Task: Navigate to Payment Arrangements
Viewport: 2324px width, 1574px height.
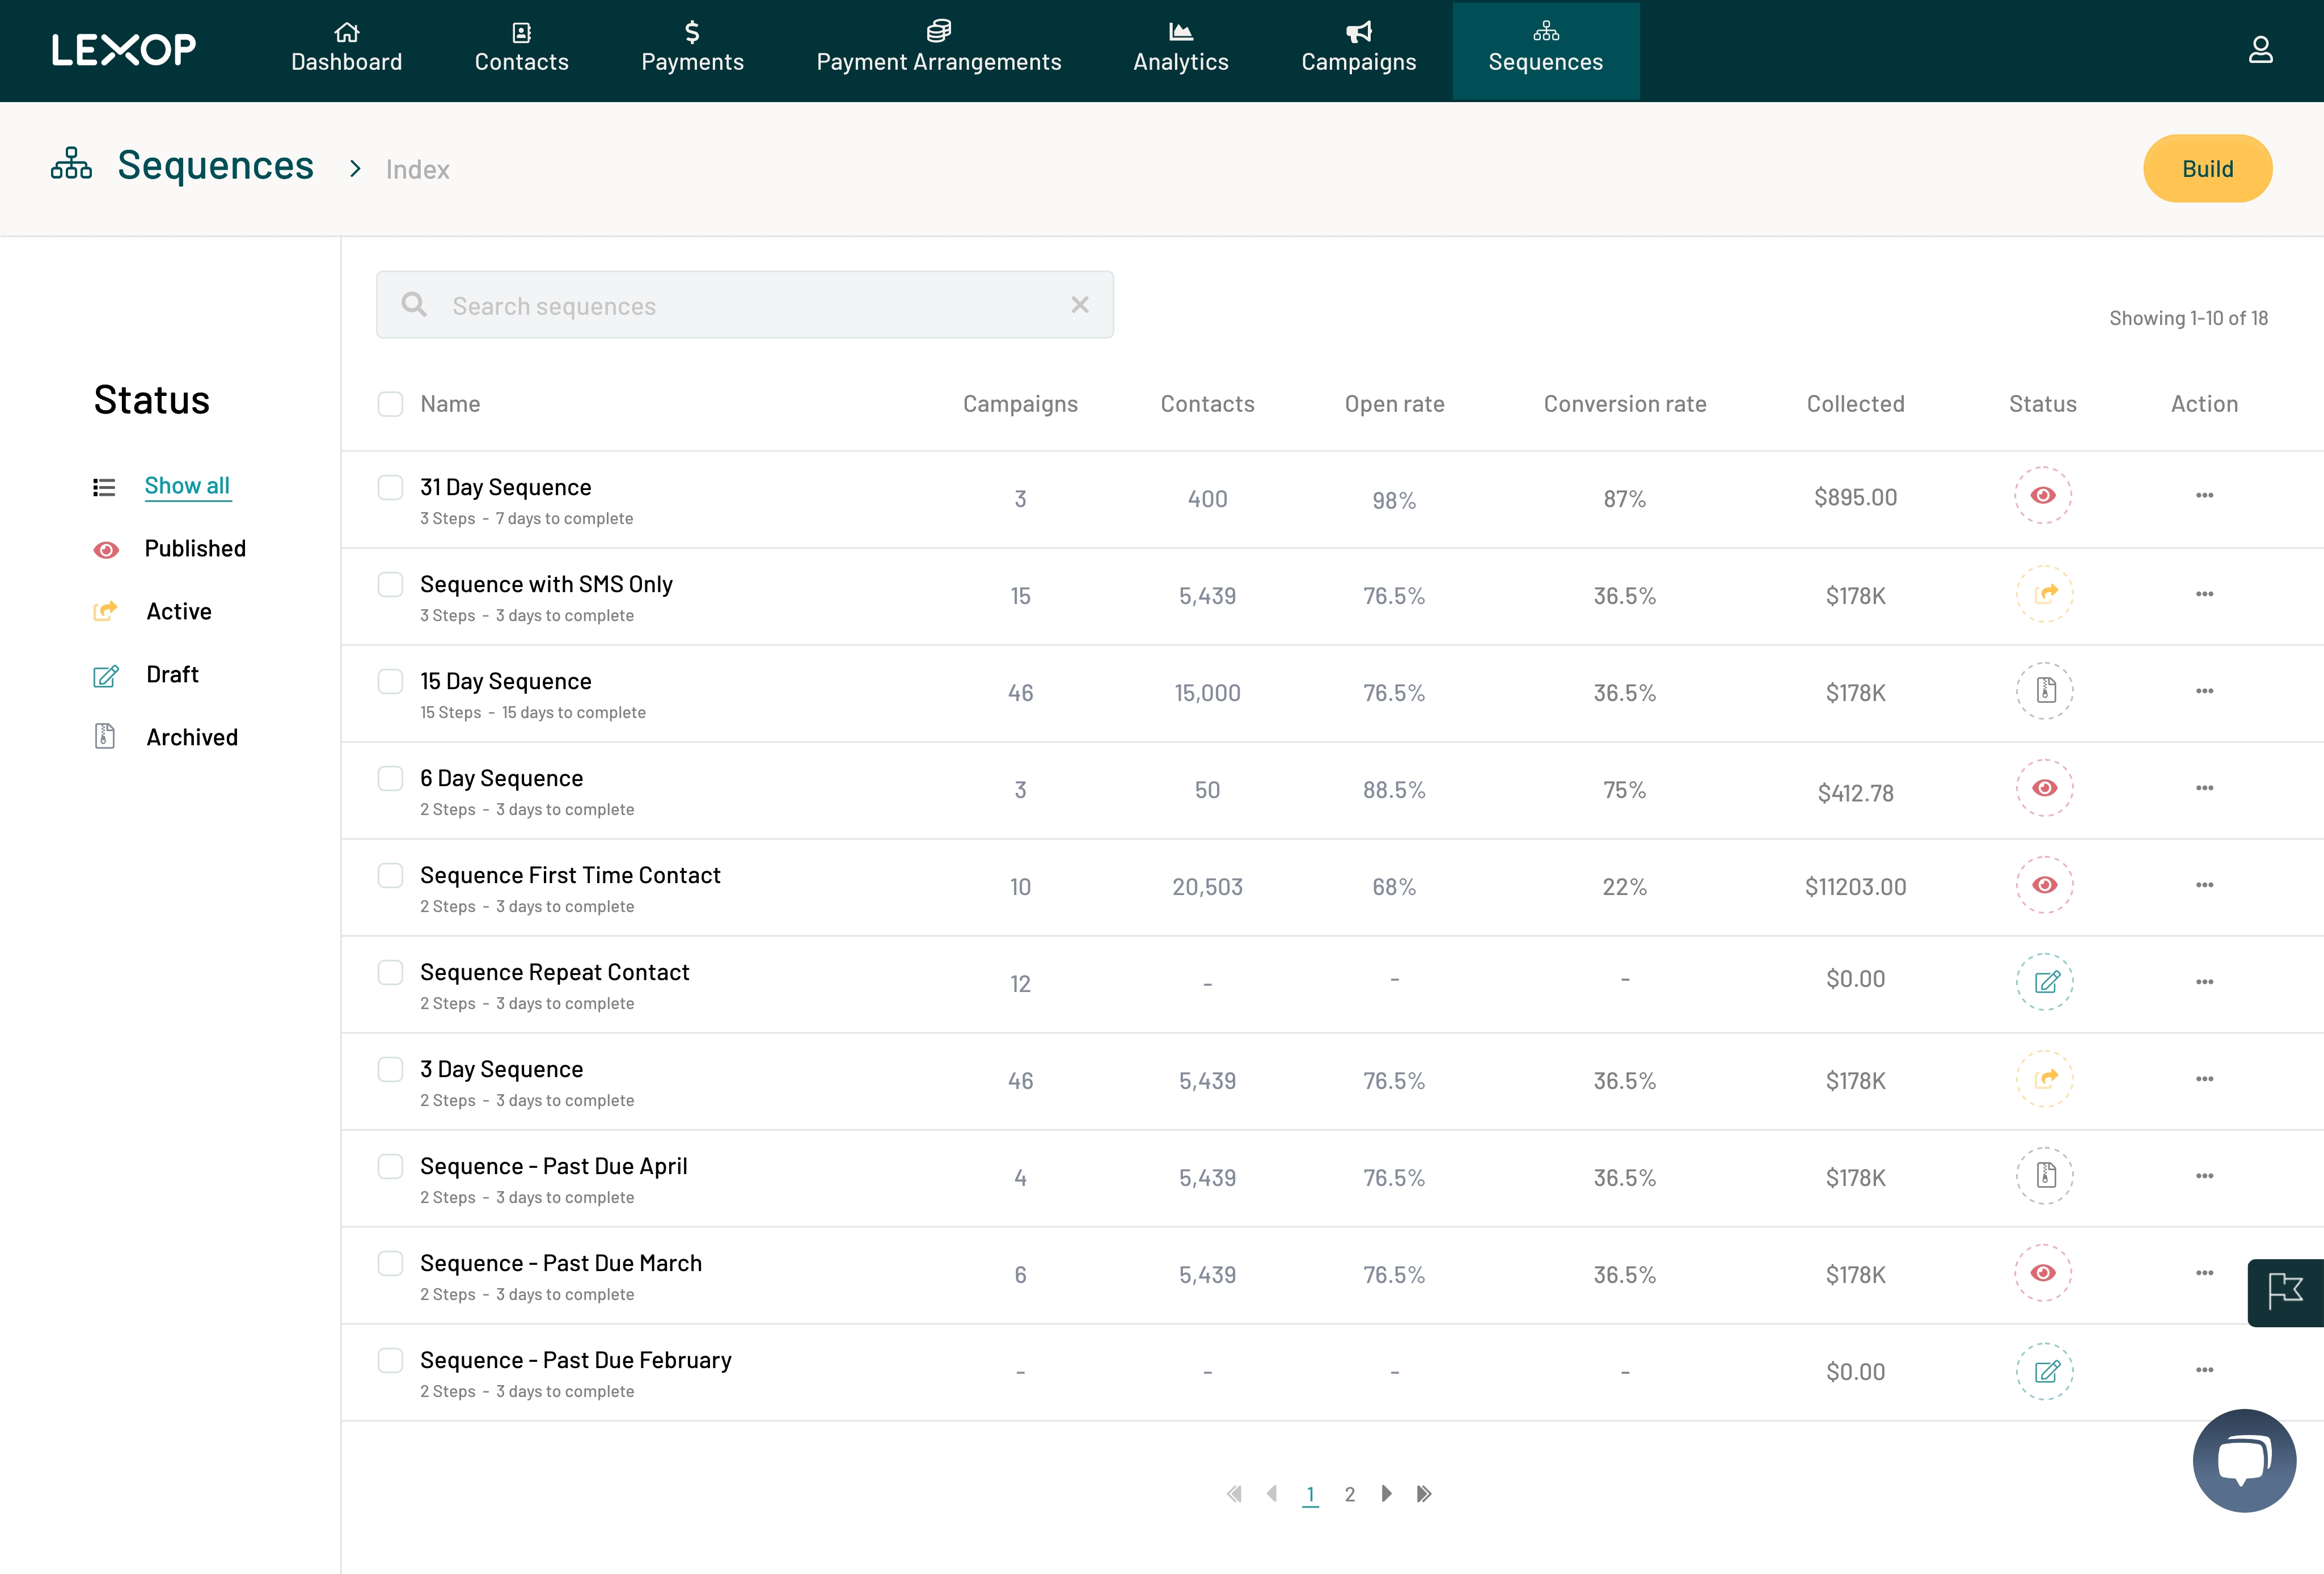Action: pyautogui.click(x=939, y=50)
